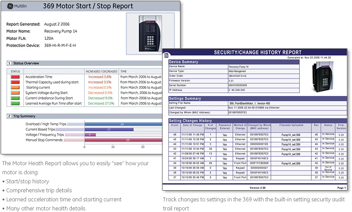Image resolution: width=352 pixels, height=212 pixels.
Task: Click the axis label '10' on trip chart
Action: (113, 147)
